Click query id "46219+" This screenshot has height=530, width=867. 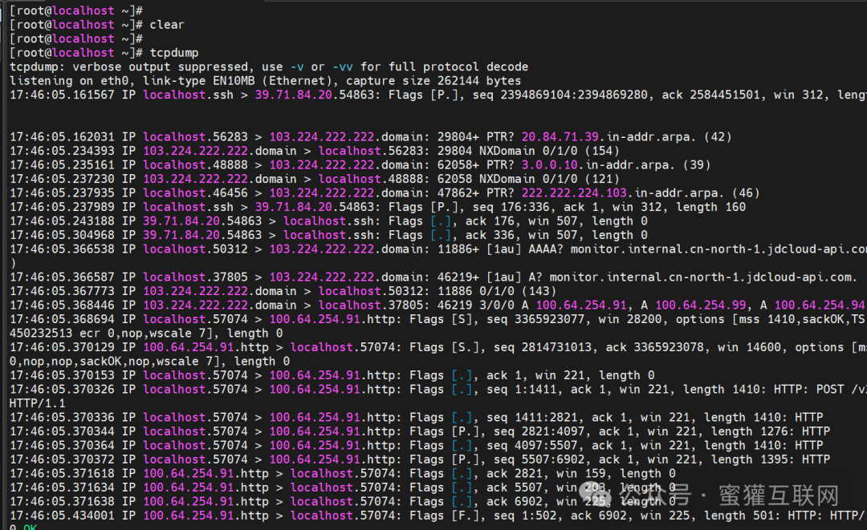[458, 277]
